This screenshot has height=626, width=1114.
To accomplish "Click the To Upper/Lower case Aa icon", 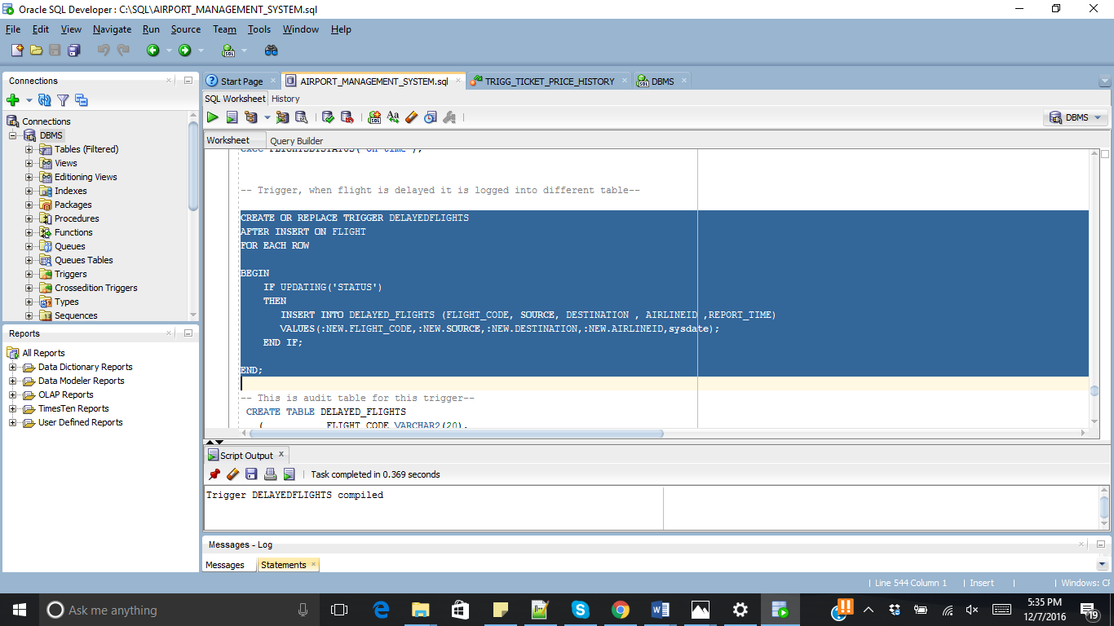I will click(x=393, y=117).
